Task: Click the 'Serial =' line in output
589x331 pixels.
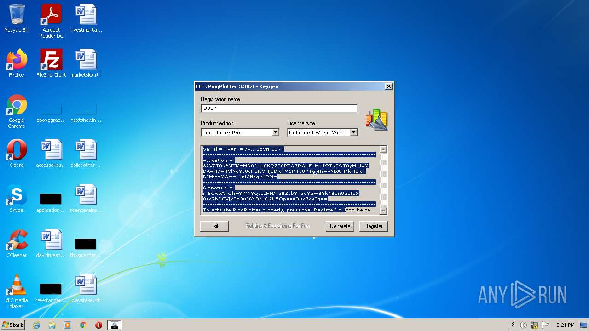Action: pos(243,149)
